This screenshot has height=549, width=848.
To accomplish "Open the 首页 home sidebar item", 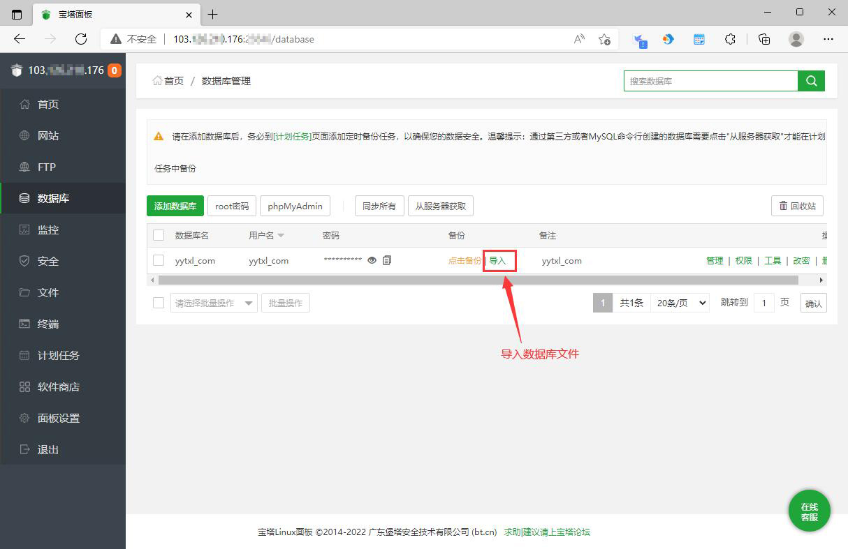I will click(63, 104).
